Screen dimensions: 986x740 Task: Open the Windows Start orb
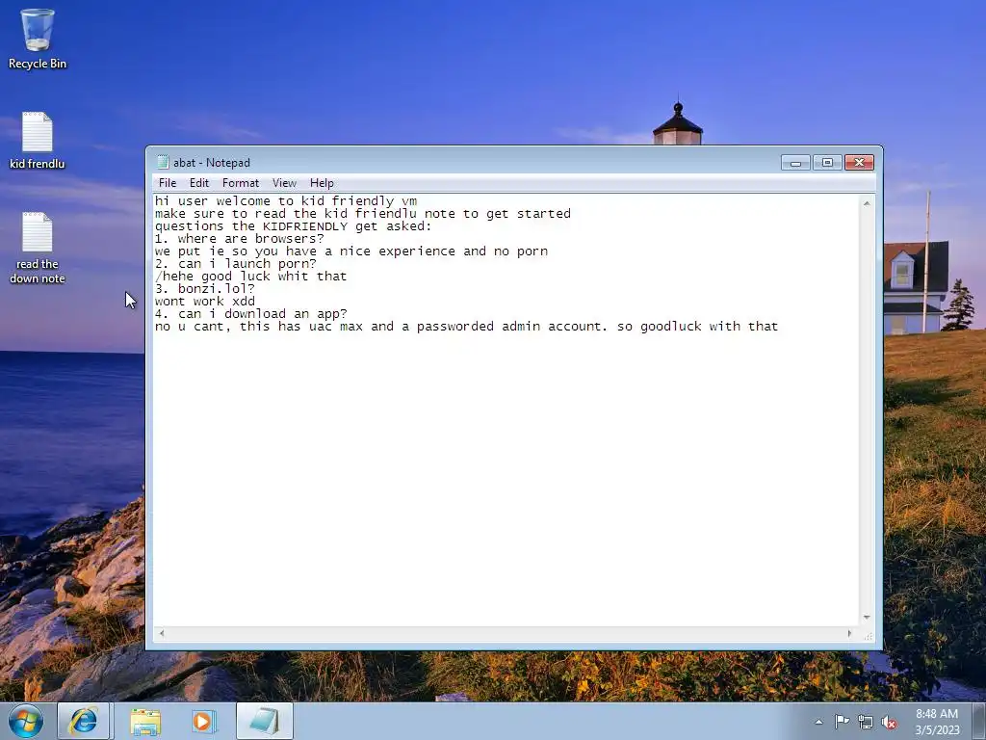(x=26, y=721)
